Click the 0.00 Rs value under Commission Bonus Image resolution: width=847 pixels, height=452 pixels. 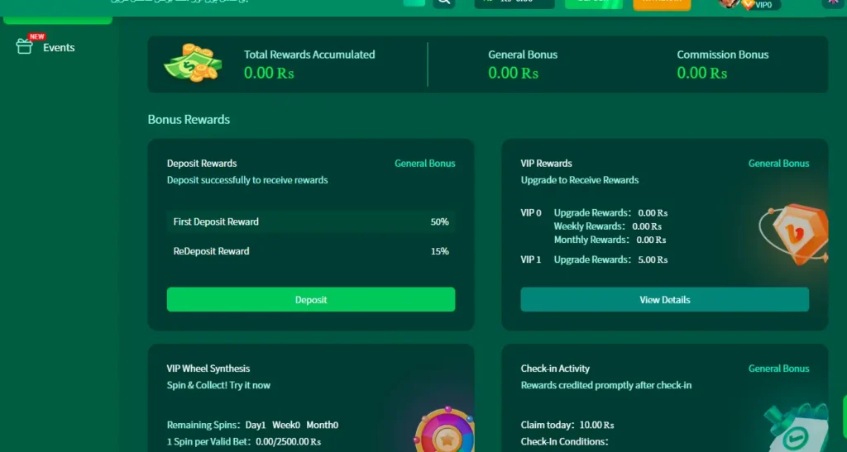702,73
